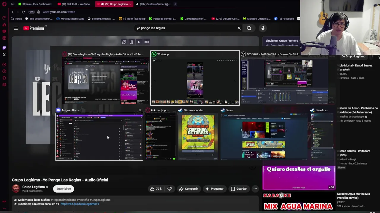Screen dimensions: 380x213
Task: Switch to Stream - Kick Dashboard tab
Action: coord(34,4)
